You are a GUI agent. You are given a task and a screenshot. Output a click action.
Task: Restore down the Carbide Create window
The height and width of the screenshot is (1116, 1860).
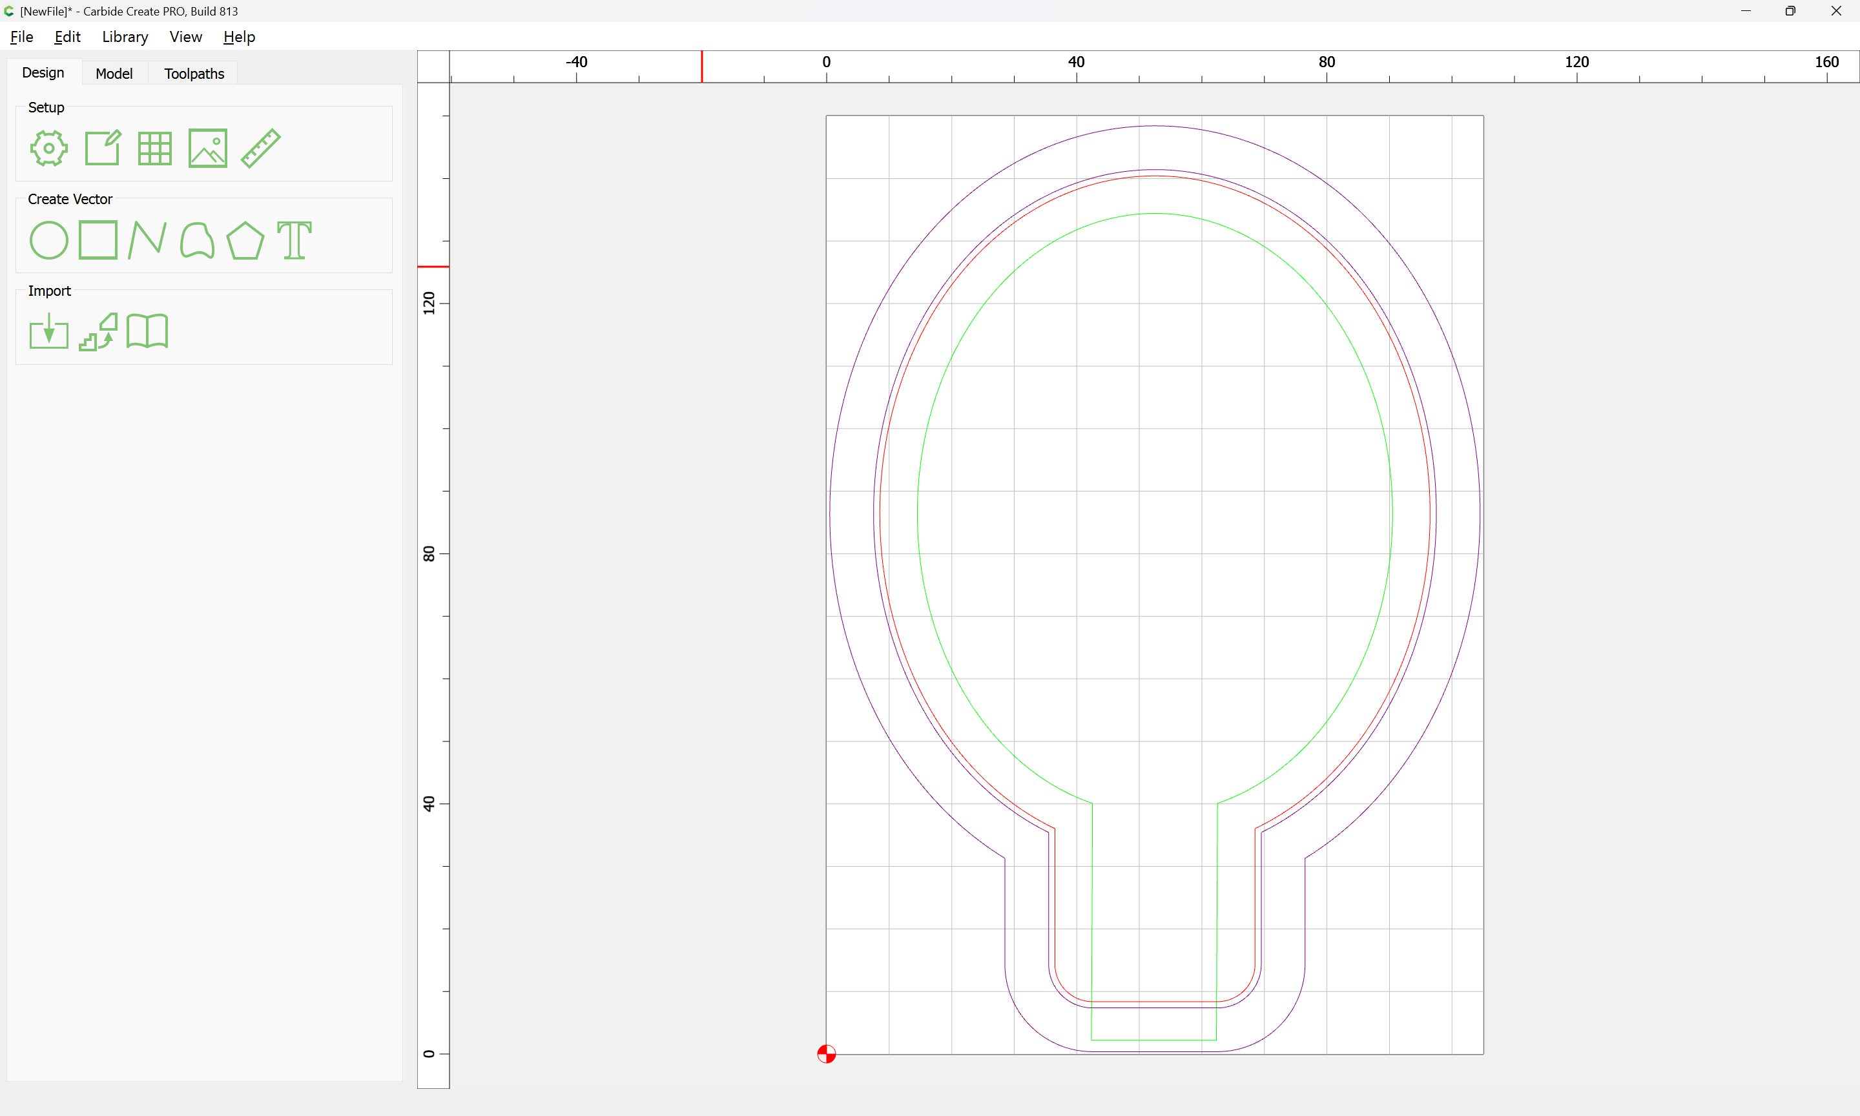click(x=1790, y=10)
